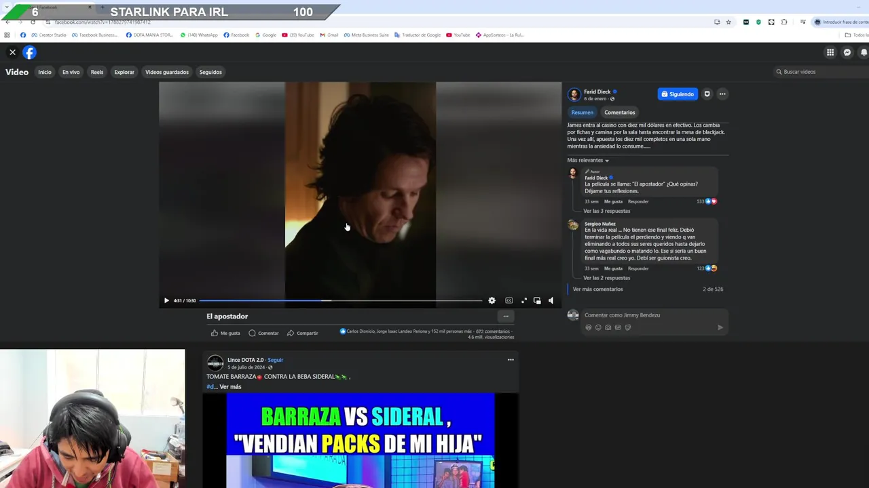The height and width of the screenshot is (488, 869).
Task: Open Meta Business Suite bookmark
Action: coord(366,35)
